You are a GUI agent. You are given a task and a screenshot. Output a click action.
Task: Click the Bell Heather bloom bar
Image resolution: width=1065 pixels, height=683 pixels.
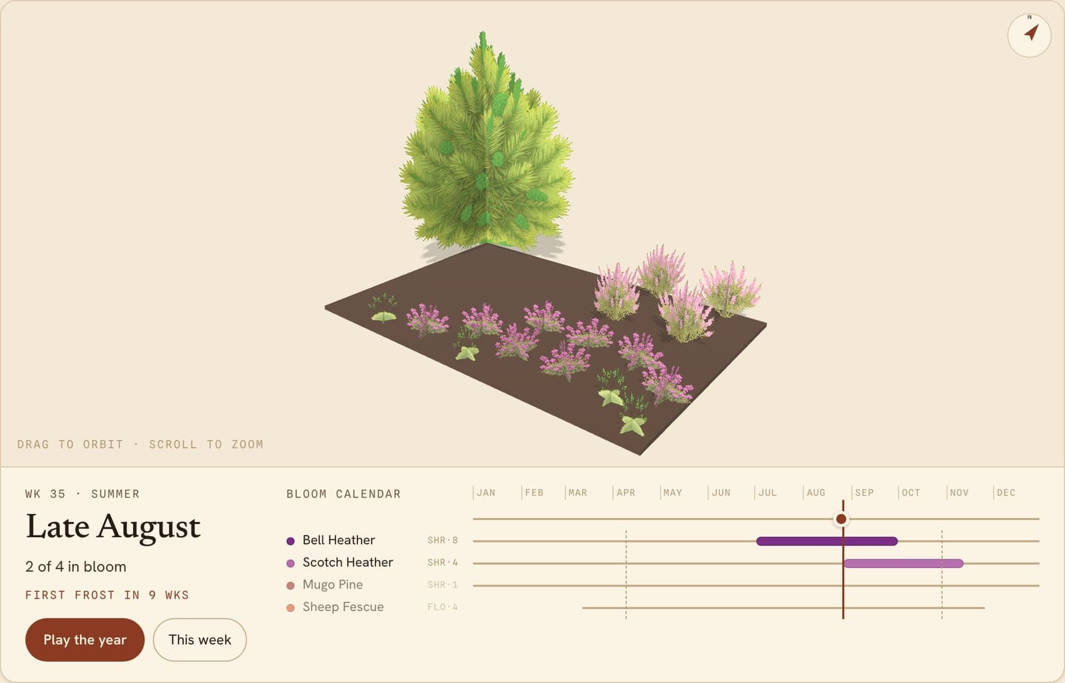[827, 541]
